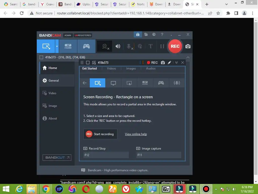Collapse the panel with the chevron up arrow
The width and height of the screenshot is (258, 194).
(188, 57)
